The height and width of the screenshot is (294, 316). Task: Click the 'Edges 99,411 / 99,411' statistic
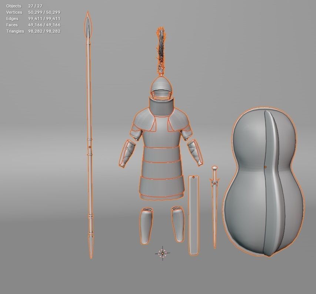pos(33,19)
